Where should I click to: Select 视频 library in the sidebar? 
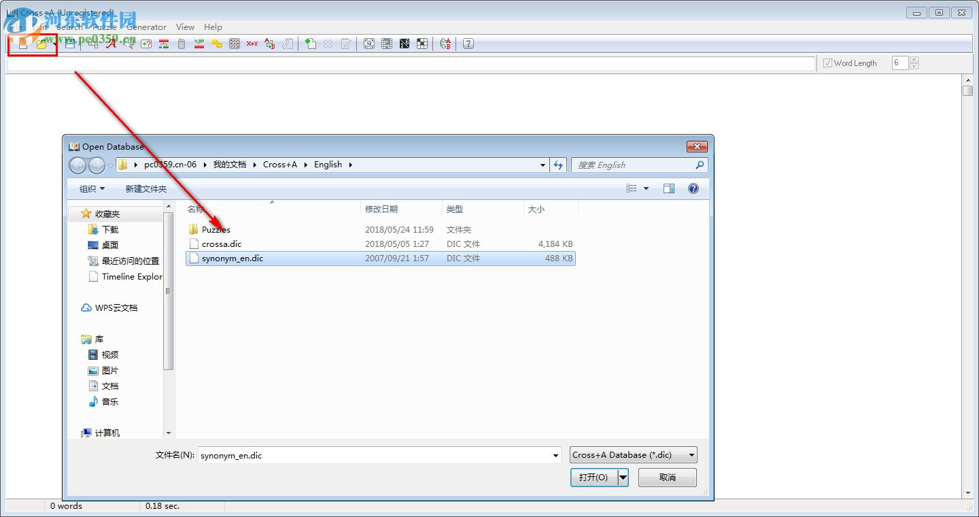109,354
